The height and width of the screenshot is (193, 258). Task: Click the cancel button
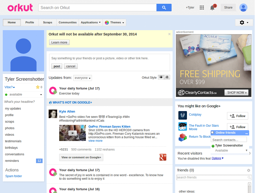coord(71,66)
